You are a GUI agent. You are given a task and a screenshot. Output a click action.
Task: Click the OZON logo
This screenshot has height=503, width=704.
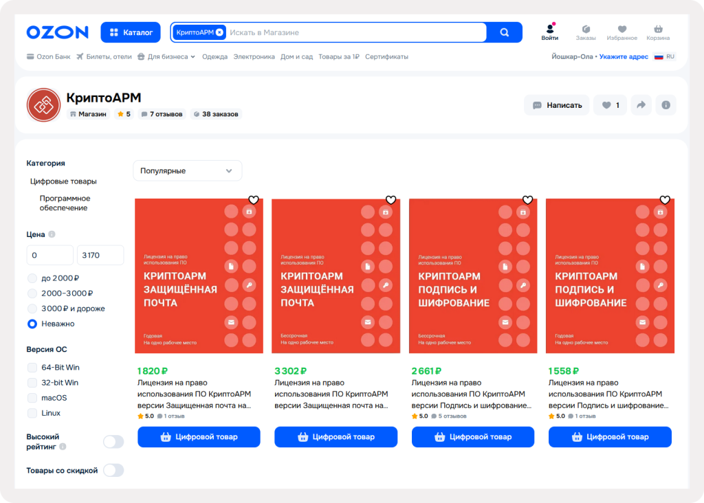[58, 32]
